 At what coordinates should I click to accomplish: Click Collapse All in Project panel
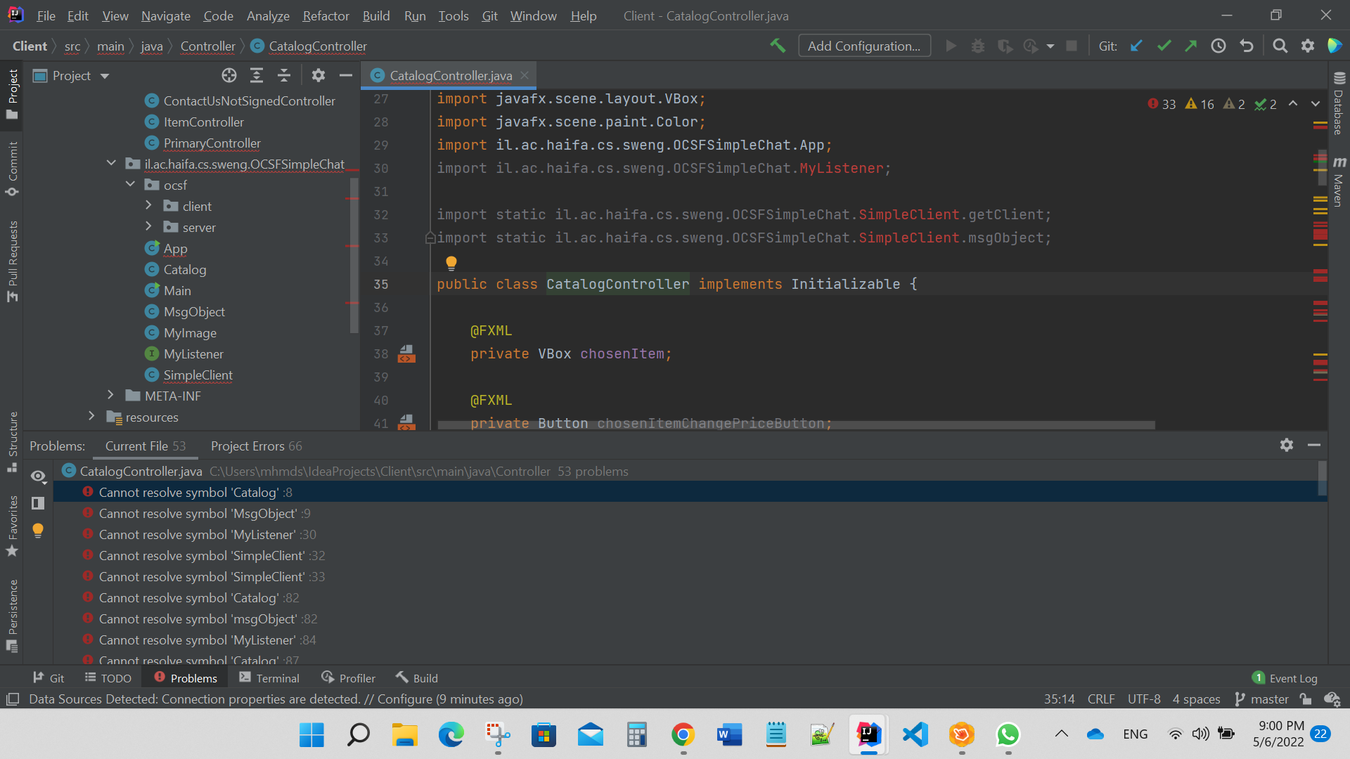tap(284, 75)
